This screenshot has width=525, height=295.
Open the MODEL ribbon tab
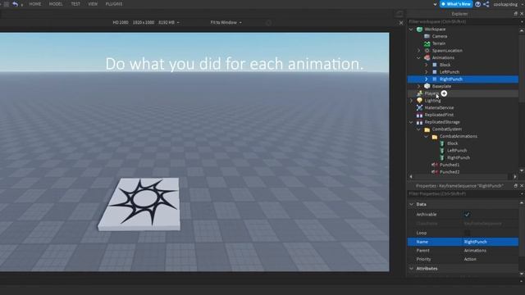(56, 4)
